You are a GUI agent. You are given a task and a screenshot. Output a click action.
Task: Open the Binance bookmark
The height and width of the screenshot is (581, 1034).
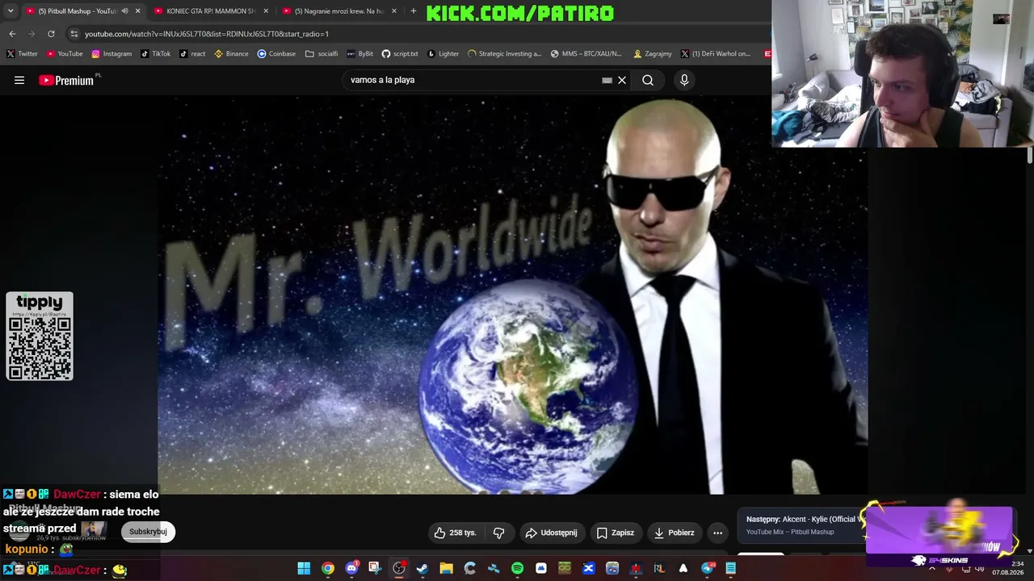(231, 54)
